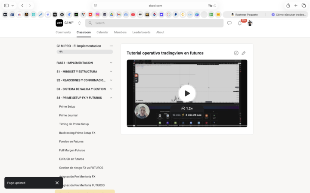The image size is (310, 193).
Task: Dismiss the Page updated notification
Action: click(57, 183)
